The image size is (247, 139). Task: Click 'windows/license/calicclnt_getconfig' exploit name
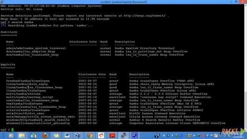(38, 123)
